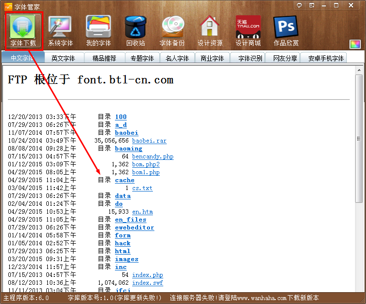This screenshot has height=304, width=366.
Task: Minimize the 字体管家 window
Action: coord(324,5)
